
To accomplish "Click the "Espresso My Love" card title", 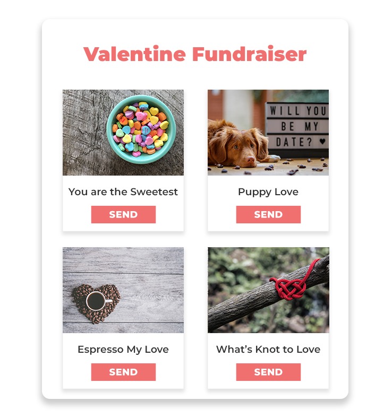I will [123, 349].
